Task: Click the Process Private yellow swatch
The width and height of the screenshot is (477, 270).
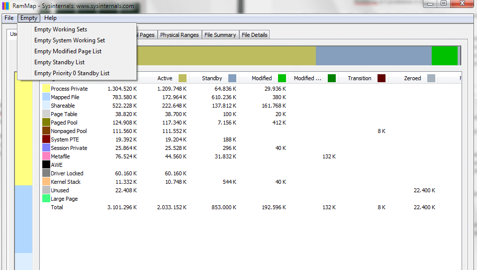Action: coord(46,89)
